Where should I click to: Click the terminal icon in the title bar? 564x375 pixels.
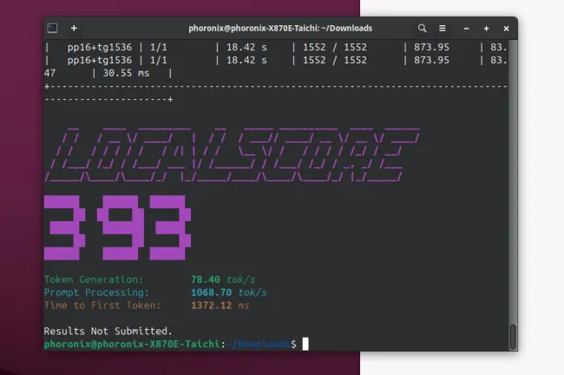click(x=52, y=28)
